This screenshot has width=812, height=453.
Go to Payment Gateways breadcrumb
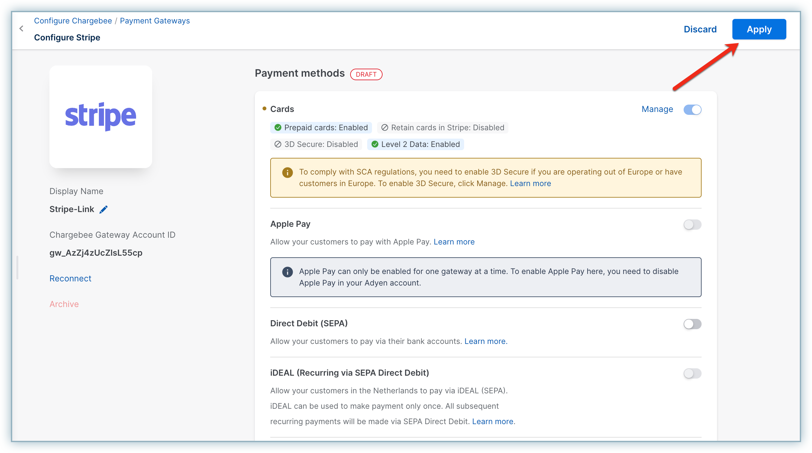[155, 21]
